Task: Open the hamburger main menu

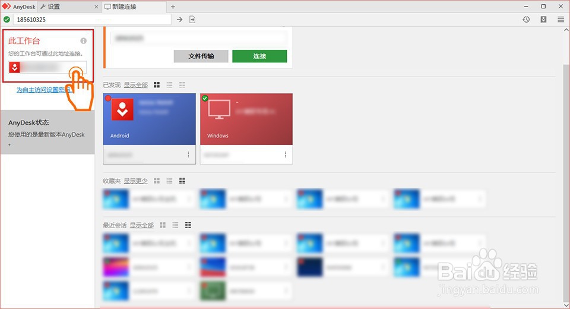Action: point(561,20)
